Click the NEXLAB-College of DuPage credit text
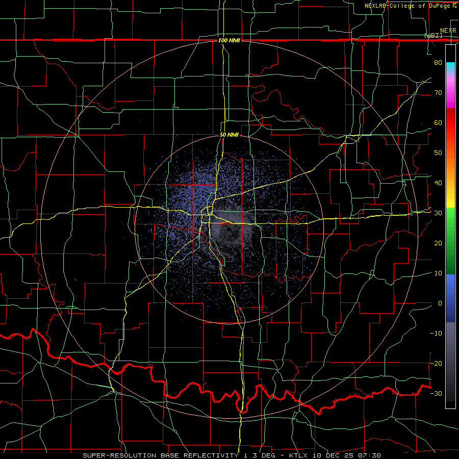The height and width of the screenshot is (459, 459). pos(410,6)
